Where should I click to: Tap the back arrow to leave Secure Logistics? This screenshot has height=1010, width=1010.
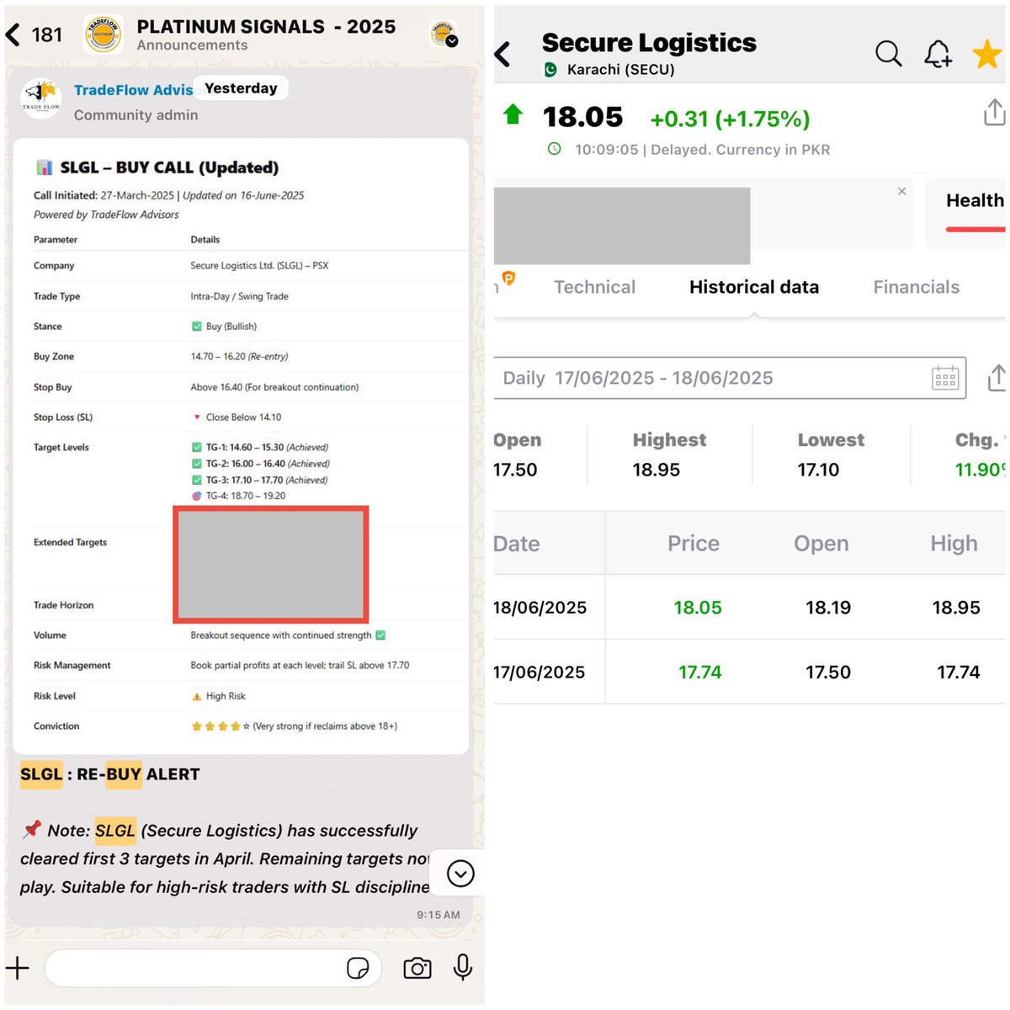pos(502,53)
